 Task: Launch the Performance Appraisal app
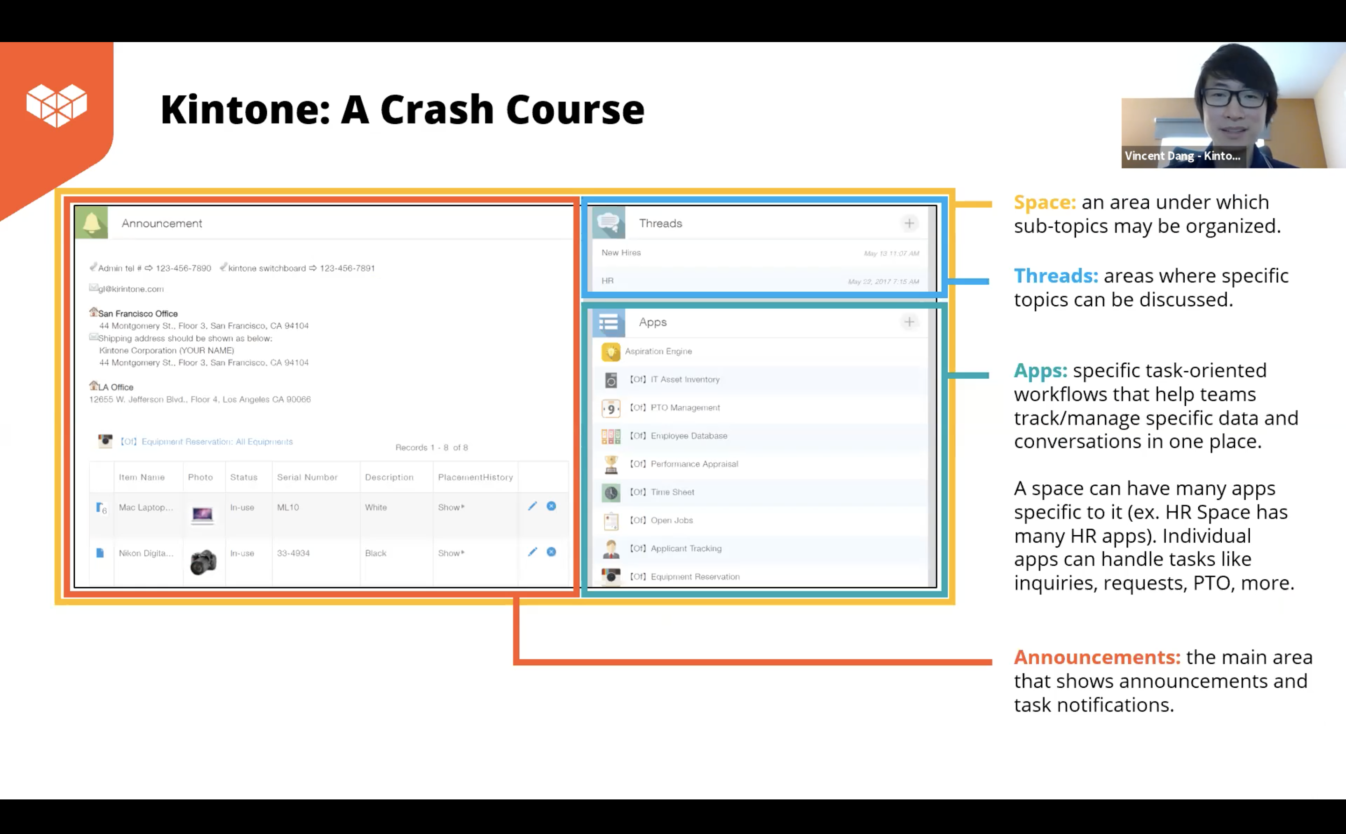[x=684, y=464]
